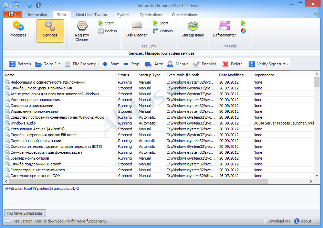Click Download Pro in status bar

coord(279,221)
